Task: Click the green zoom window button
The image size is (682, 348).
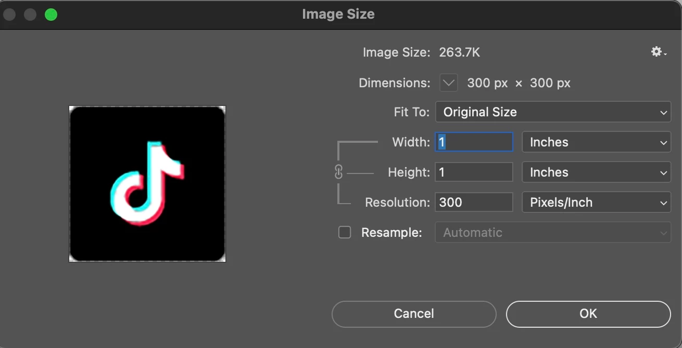Action: pyautogui.click(x=51, y=15)
